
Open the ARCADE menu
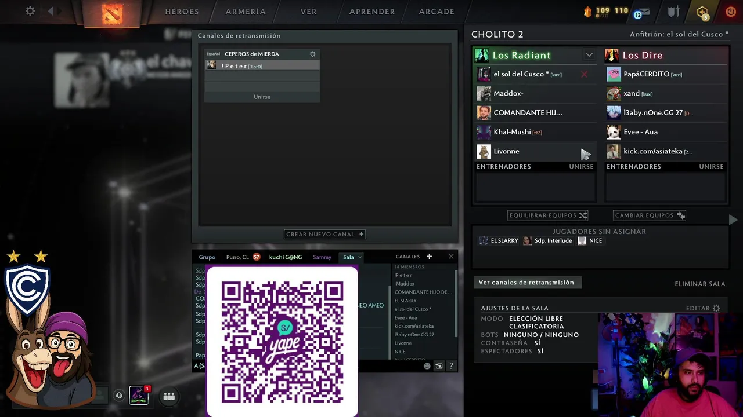pos(437,12)
